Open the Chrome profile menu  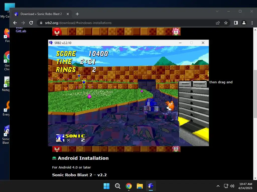pos(244,23)
